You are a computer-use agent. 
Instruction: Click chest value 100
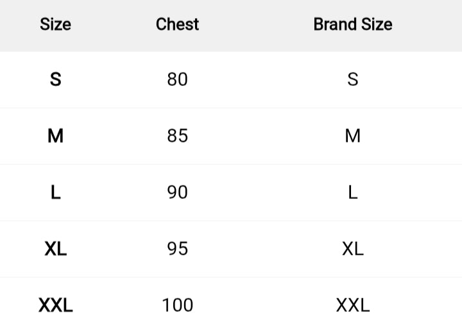177,305
